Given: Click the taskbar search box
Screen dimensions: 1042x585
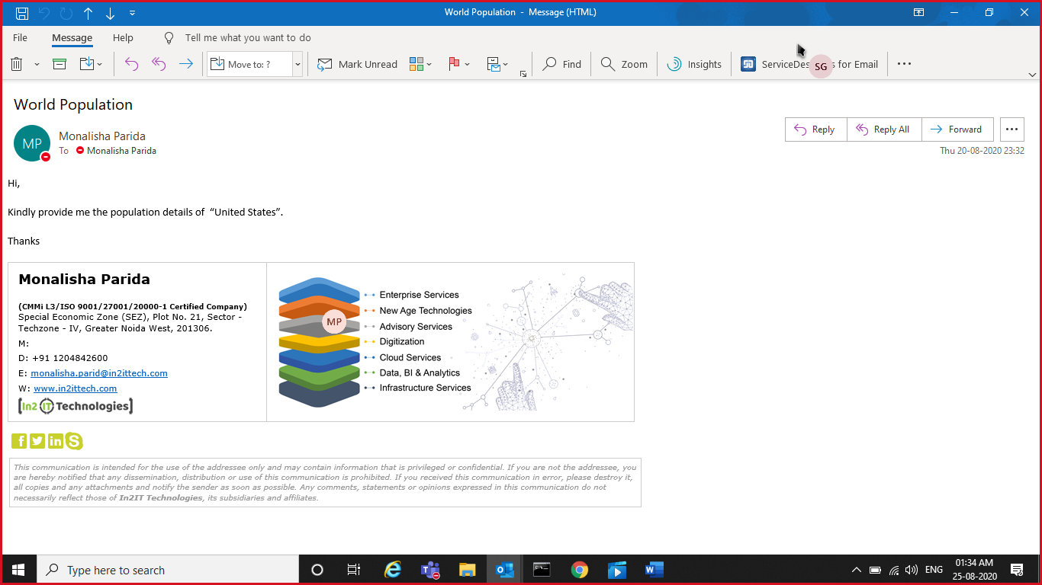Looking at the screenshot, I should pos(168,570).
